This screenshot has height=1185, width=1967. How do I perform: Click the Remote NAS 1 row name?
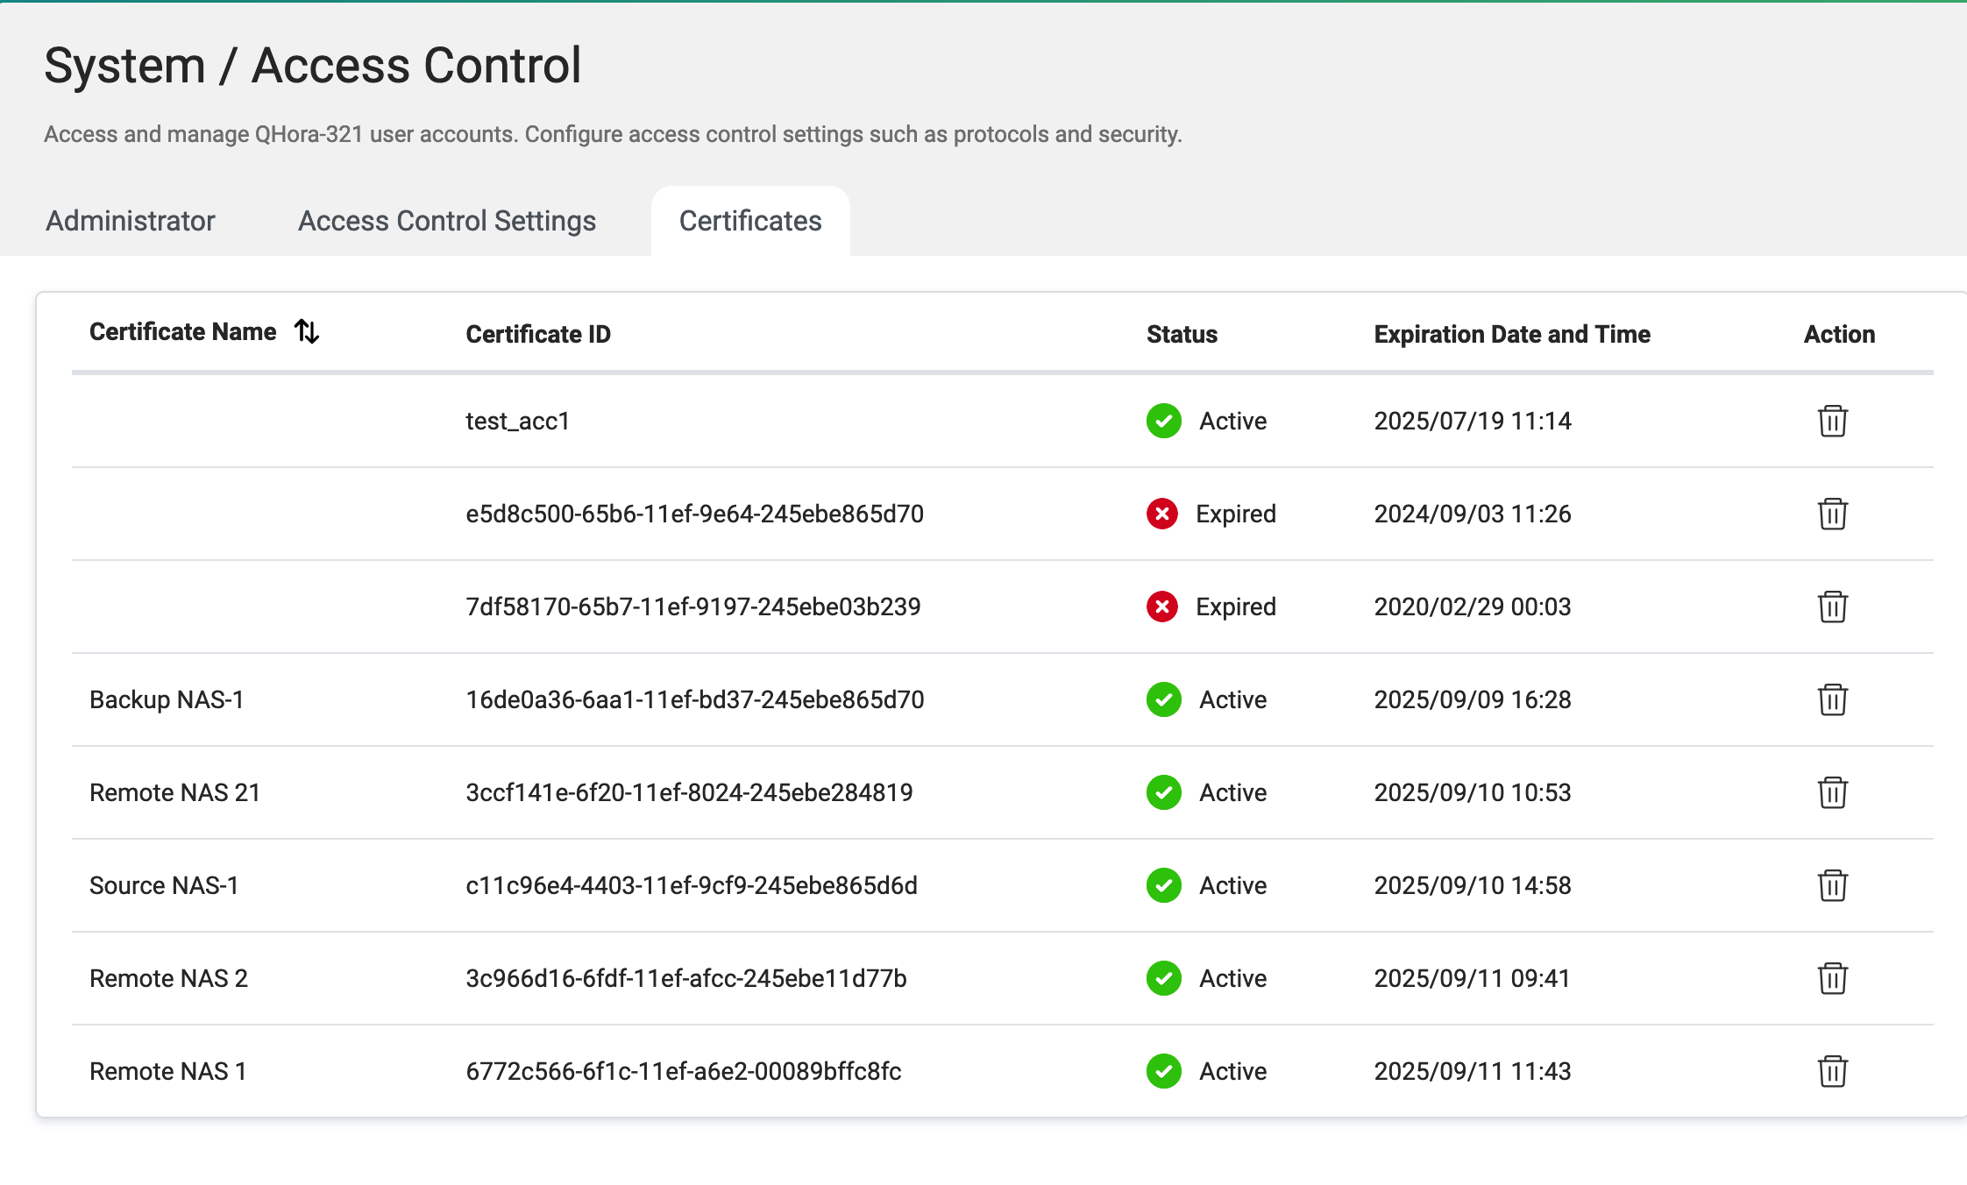[167, 1071]
